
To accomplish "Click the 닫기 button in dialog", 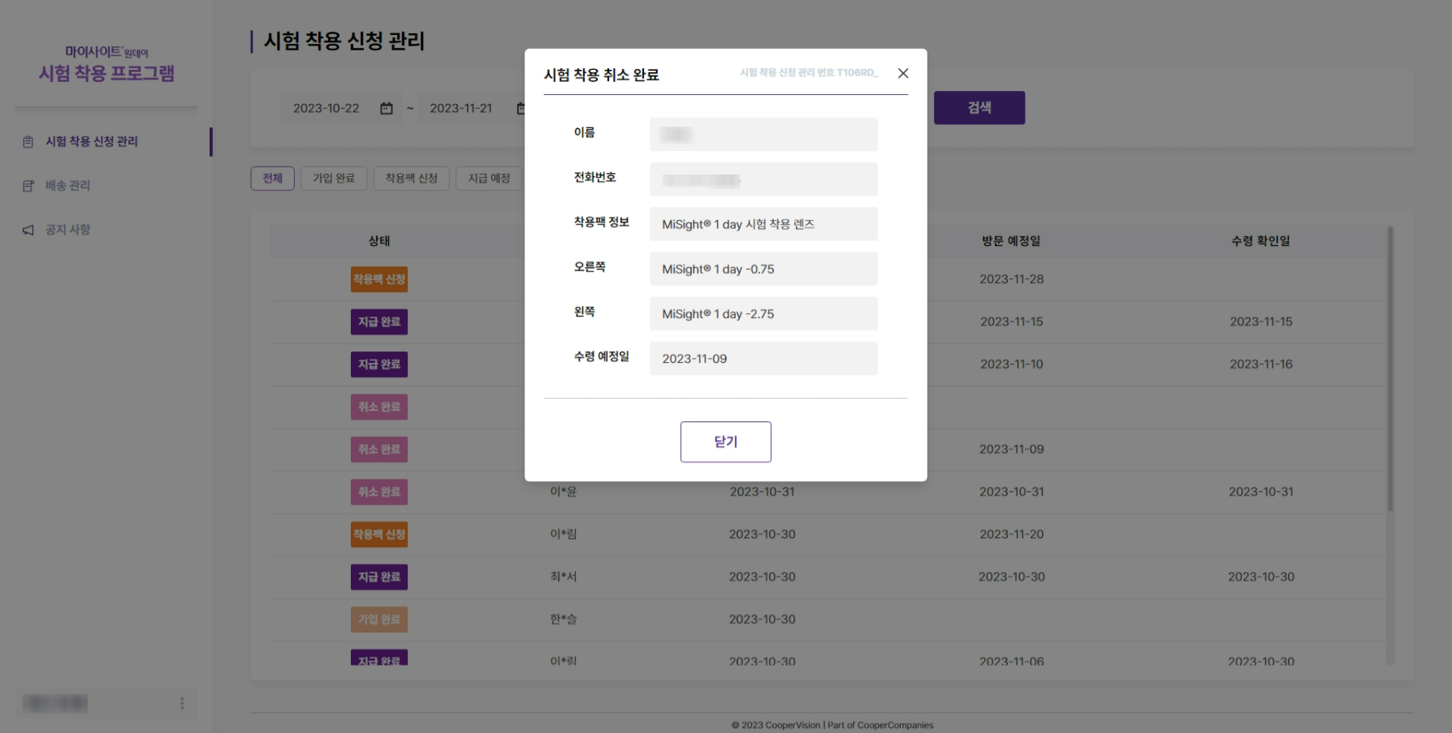I will coord(725,442).
